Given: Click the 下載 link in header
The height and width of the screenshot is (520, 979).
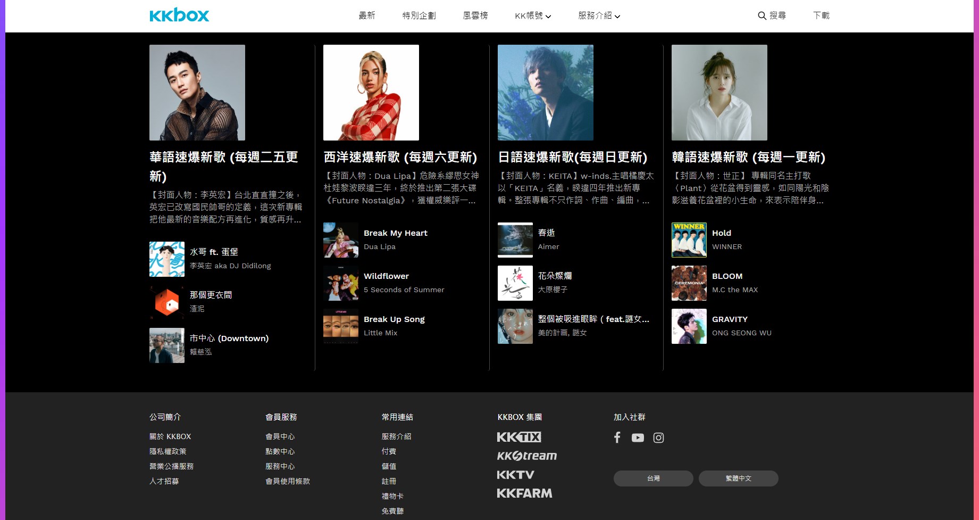Looking at the screenshot, I should (x=821, y=16).
